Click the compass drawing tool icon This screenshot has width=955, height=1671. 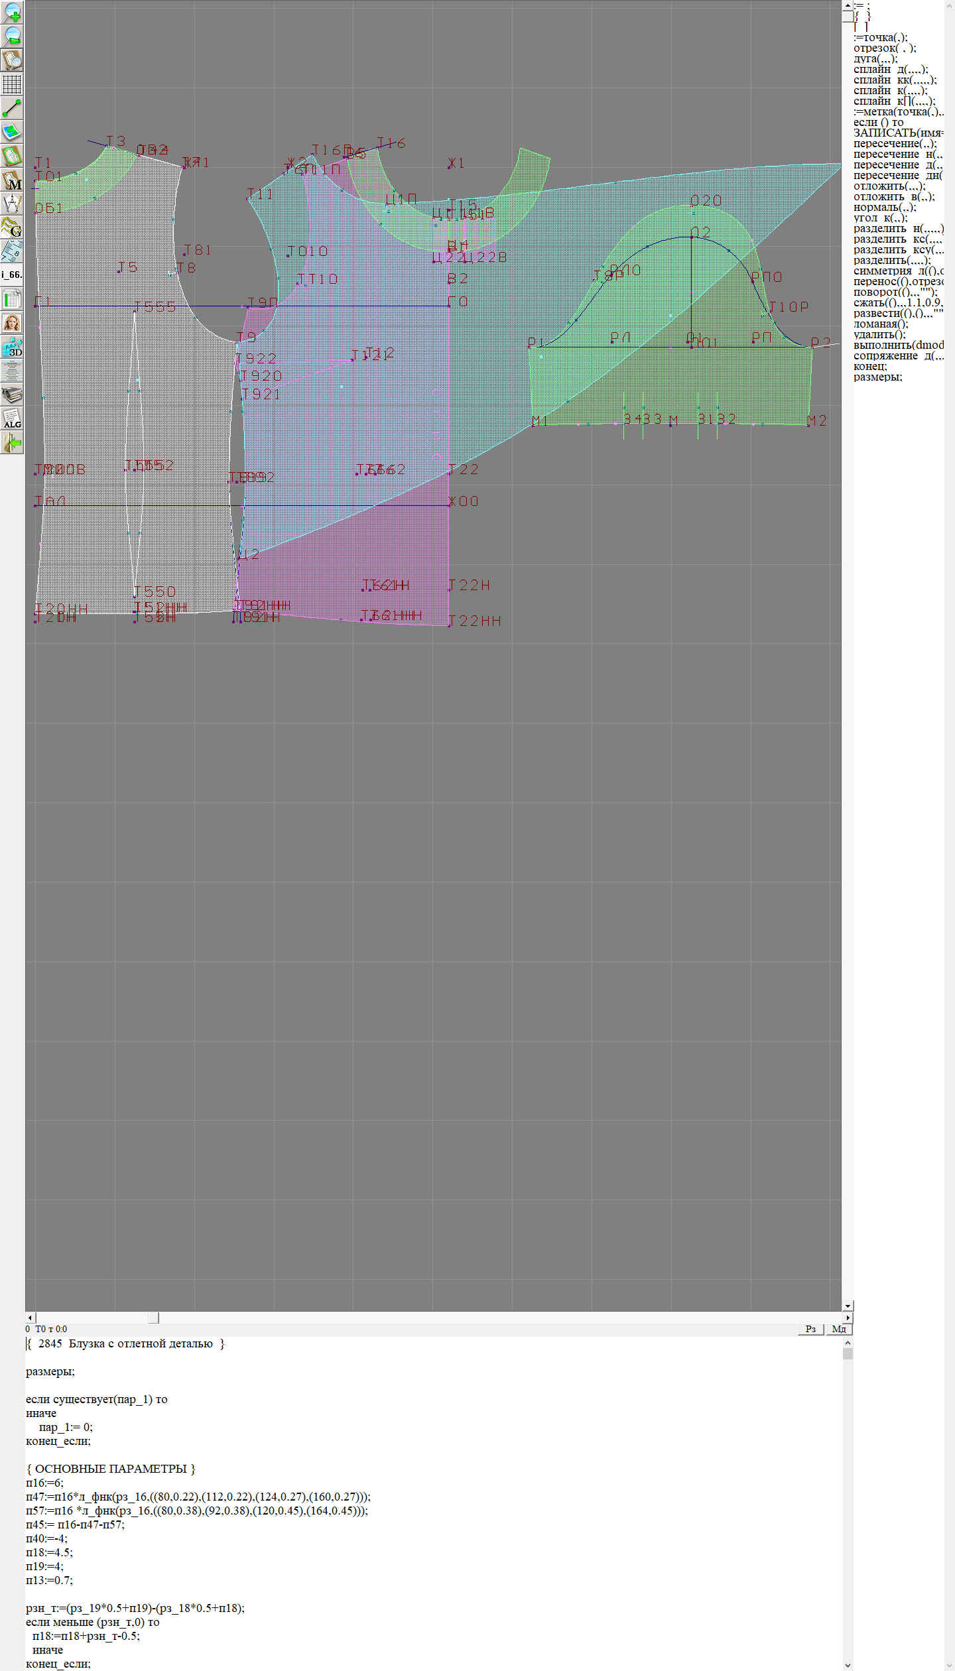tap(12, 204)
